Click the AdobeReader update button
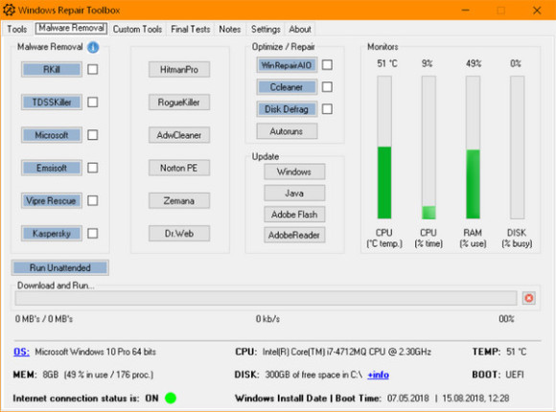The image size is (556, 412). (294, 235)
